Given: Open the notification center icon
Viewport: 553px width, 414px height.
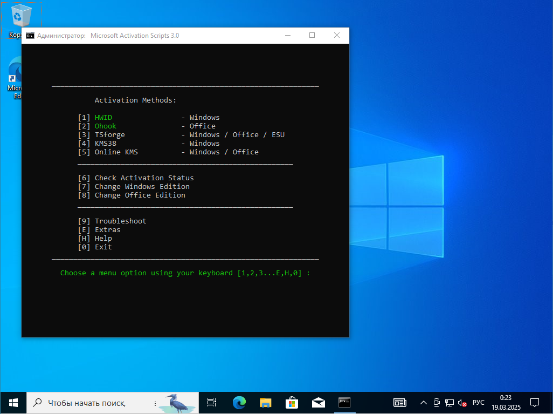Looking at the screenshot, I should [535, 403].
